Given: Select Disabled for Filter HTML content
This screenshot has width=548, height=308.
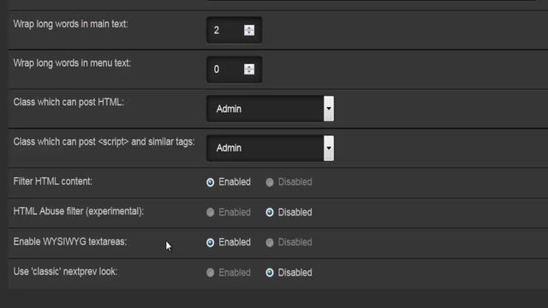Looking at the screenshot, I should 270,182.
